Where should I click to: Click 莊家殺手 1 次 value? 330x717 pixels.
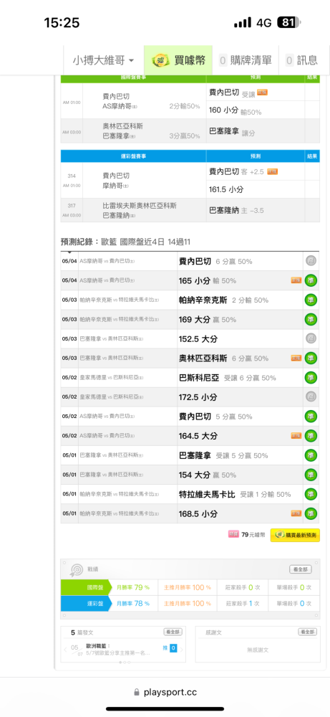[243, 604]
